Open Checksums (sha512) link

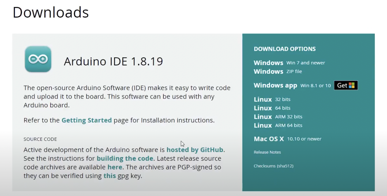(x=273, y=166)
